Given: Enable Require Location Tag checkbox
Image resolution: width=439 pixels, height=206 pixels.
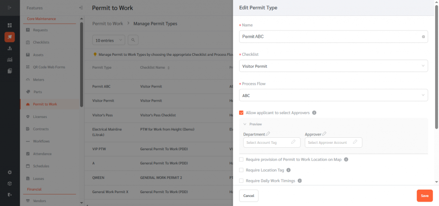Looking at the screenshot, I should pos(241,170).
